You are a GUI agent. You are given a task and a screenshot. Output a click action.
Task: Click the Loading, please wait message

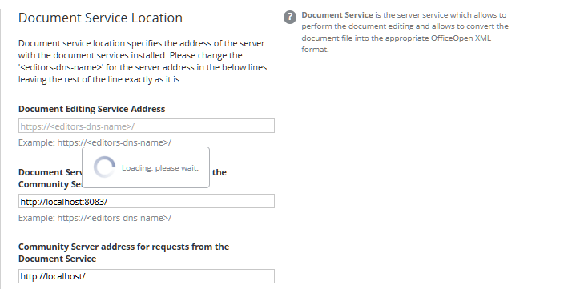pyautogui.click(x=160, y=168)
